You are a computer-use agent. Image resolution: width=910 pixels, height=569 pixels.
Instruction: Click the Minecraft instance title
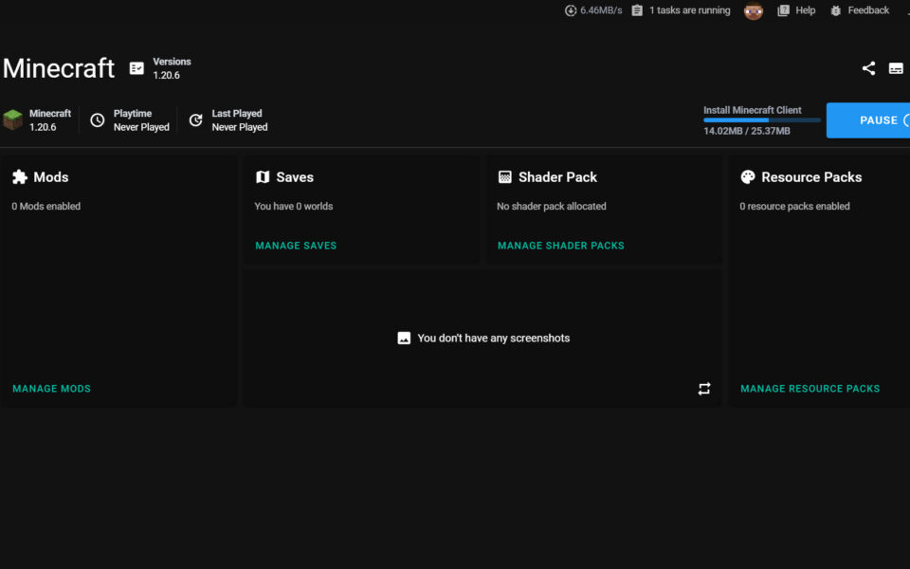point(59,68)
